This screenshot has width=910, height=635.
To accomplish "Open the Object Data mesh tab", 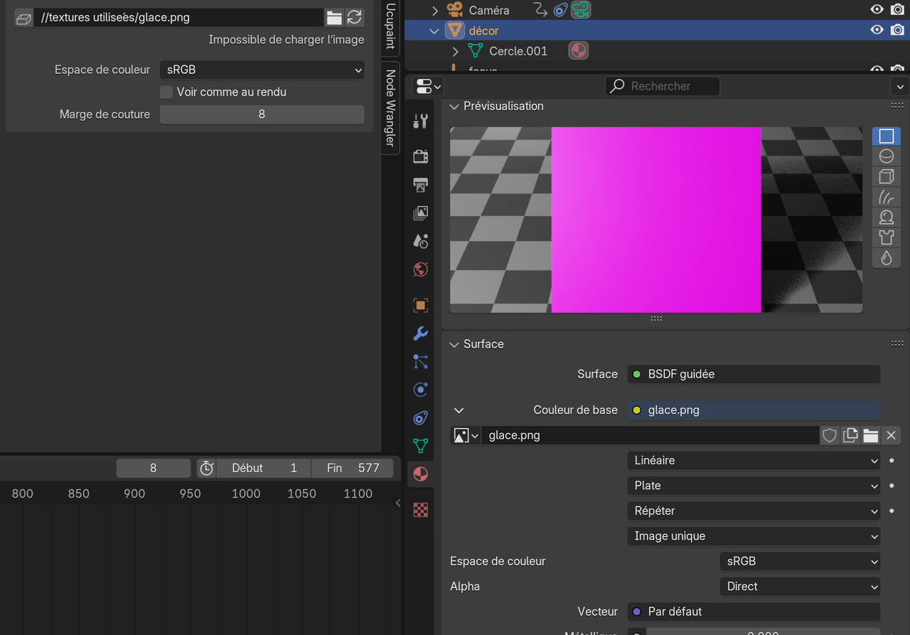I will pyautogui.click(x=420, y=446).
